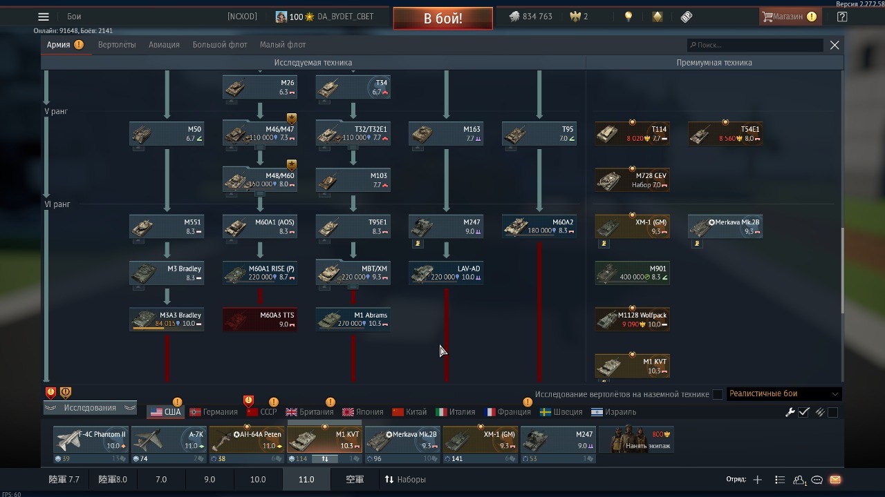Select the F-4C Phantom II crew slot
Viewport: 885px width, 497px height.
coord(91,444)
